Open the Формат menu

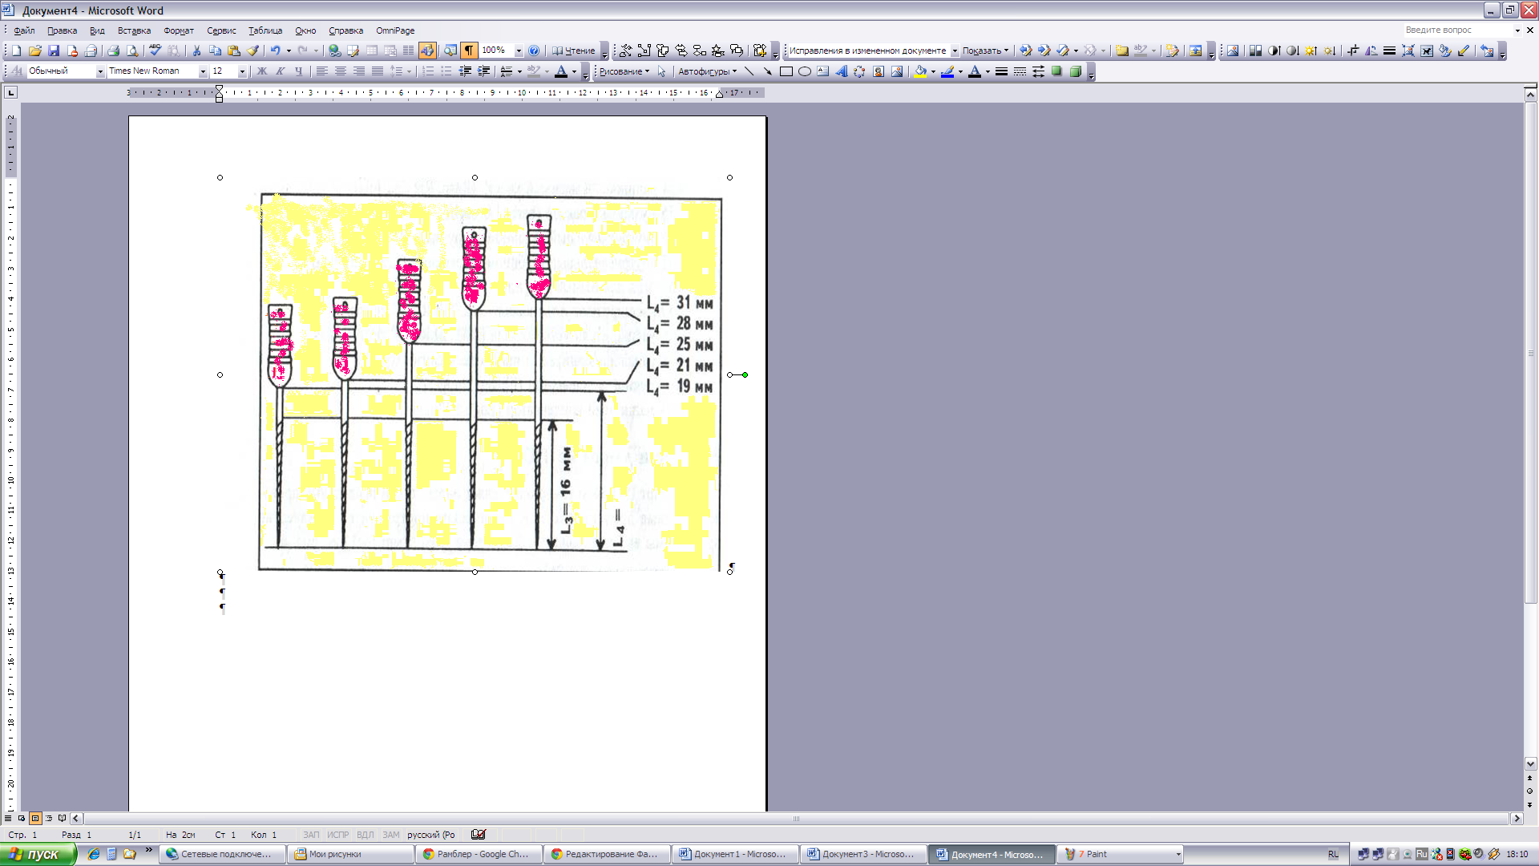pos(178,30)
